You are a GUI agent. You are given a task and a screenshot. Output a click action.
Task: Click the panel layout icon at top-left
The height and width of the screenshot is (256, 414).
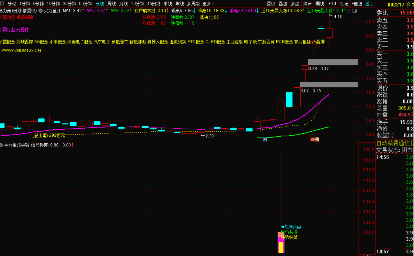tap(2, 4)
